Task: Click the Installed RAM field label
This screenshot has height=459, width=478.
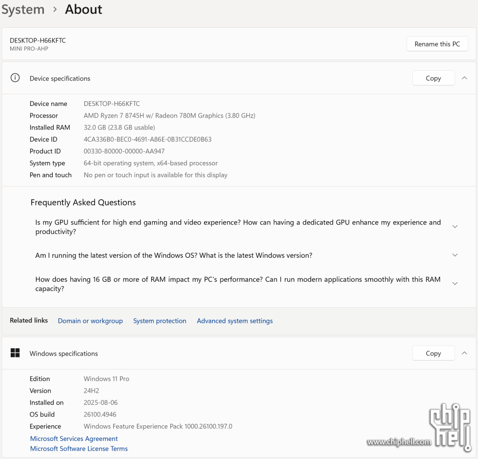Action: point(50,127)
